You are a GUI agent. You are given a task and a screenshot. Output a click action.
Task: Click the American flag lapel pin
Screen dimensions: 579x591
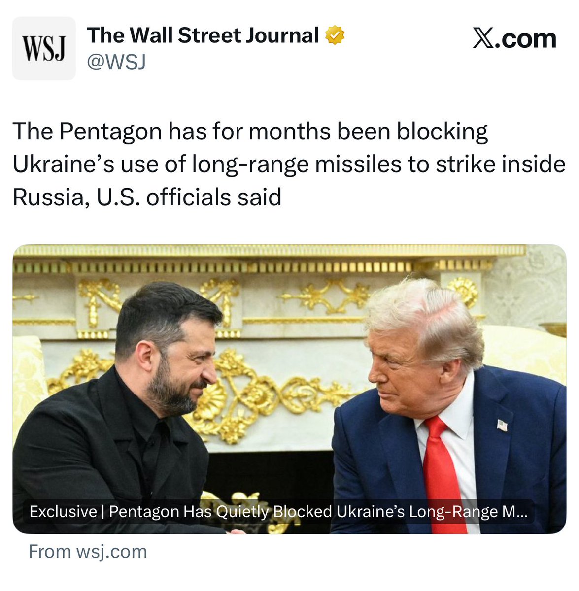point(502,425)
